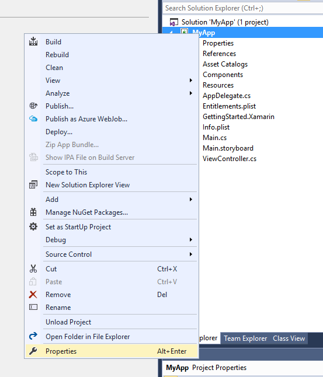Choose Build from the context menu

pyautogui.click(x=112, y=42)
